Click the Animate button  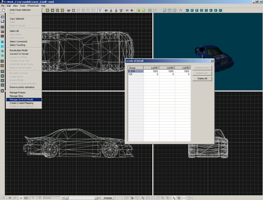tap(108, 198)
